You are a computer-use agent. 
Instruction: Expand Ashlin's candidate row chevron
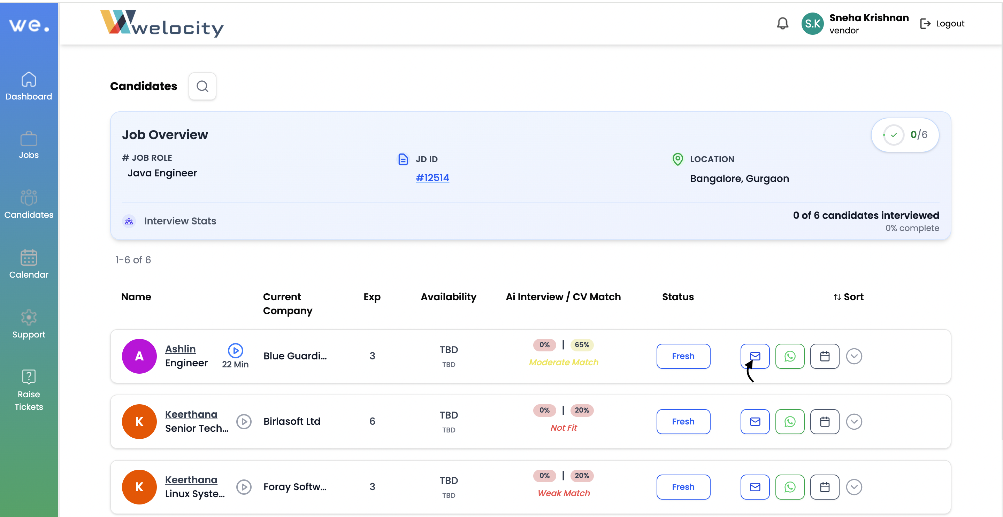point(854,356)
